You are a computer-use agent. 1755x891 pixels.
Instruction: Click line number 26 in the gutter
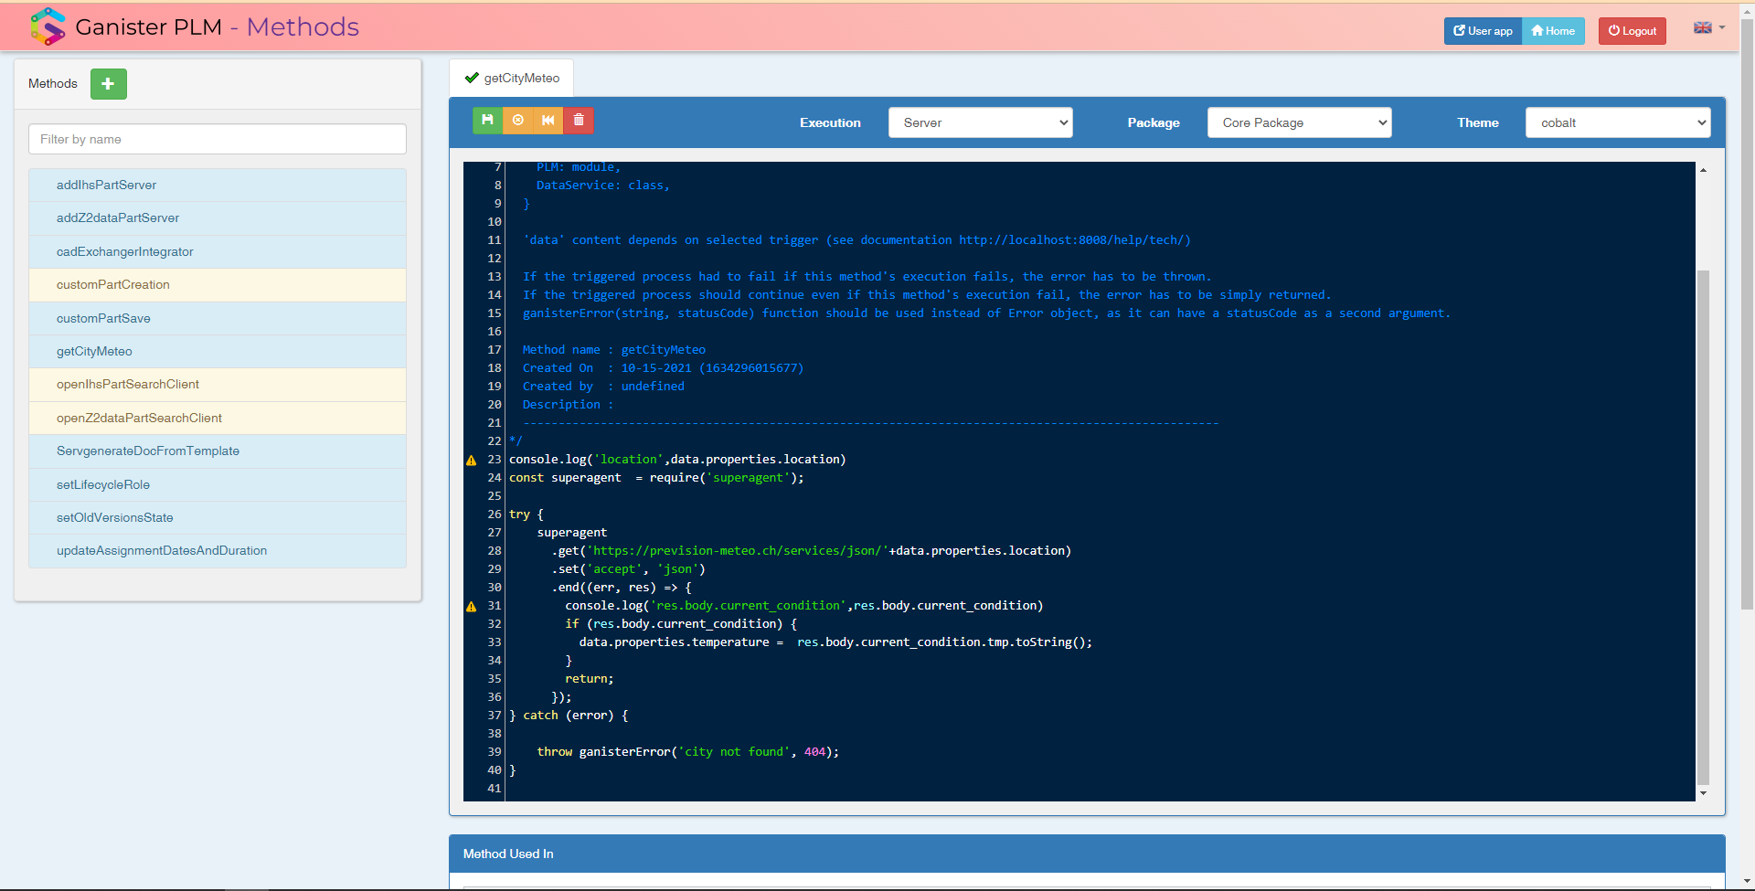click(x=494, y=514)
